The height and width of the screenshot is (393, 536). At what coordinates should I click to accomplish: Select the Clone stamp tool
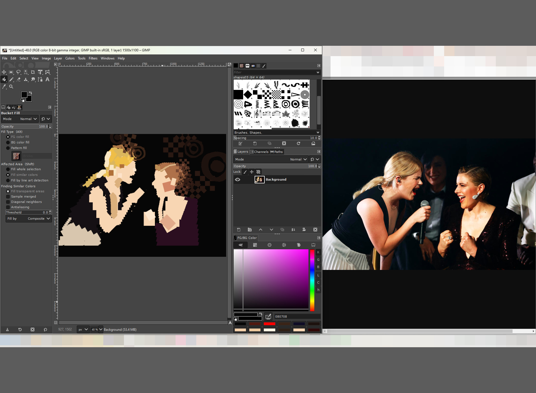tap(26, 80)
